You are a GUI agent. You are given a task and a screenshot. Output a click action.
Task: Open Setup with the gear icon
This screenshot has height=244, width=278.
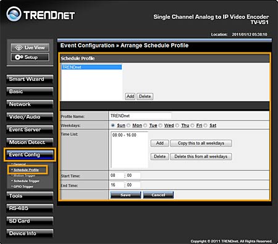coord(30,57)
